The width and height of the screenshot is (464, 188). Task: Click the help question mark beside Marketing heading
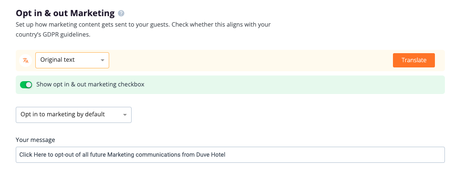point(121,13)
